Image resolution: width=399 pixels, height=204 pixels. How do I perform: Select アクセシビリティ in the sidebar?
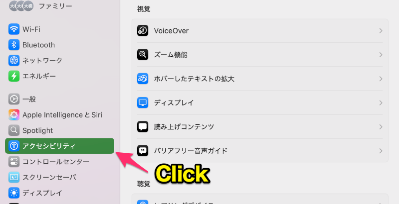coord(59,146)
